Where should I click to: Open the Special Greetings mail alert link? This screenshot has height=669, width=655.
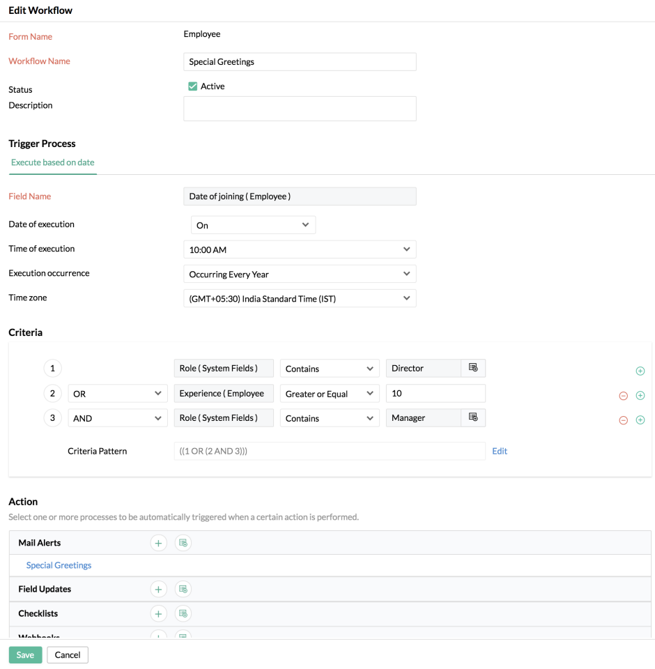pos(59,565)
